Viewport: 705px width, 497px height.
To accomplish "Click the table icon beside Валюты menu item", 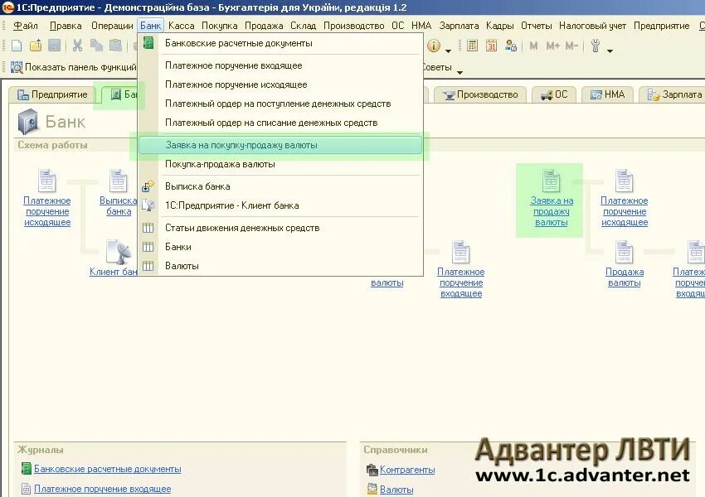I will pyautogui.click(x=148, y=266).
